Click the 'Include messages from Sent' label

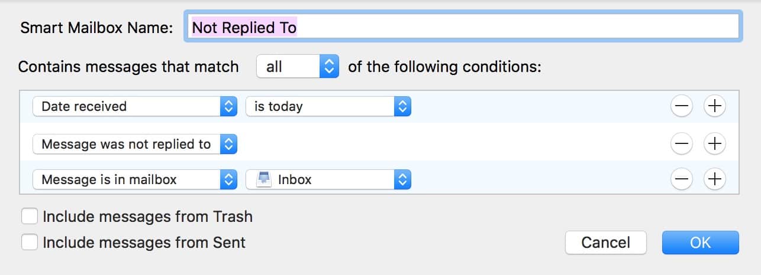(x=144, y=242)
